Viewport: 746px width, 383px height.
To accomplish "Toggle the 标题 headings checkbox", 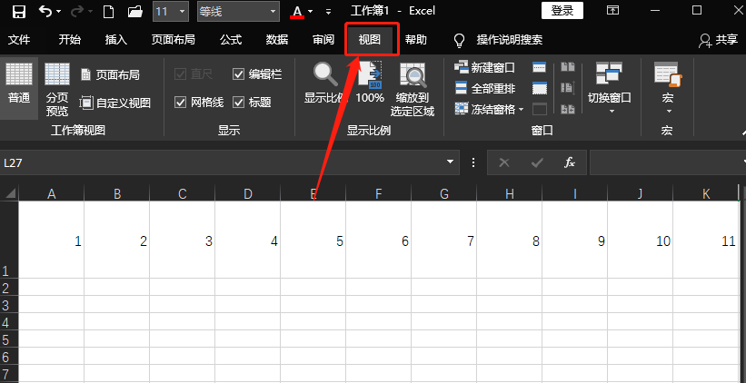I will (x=239, y=103).
